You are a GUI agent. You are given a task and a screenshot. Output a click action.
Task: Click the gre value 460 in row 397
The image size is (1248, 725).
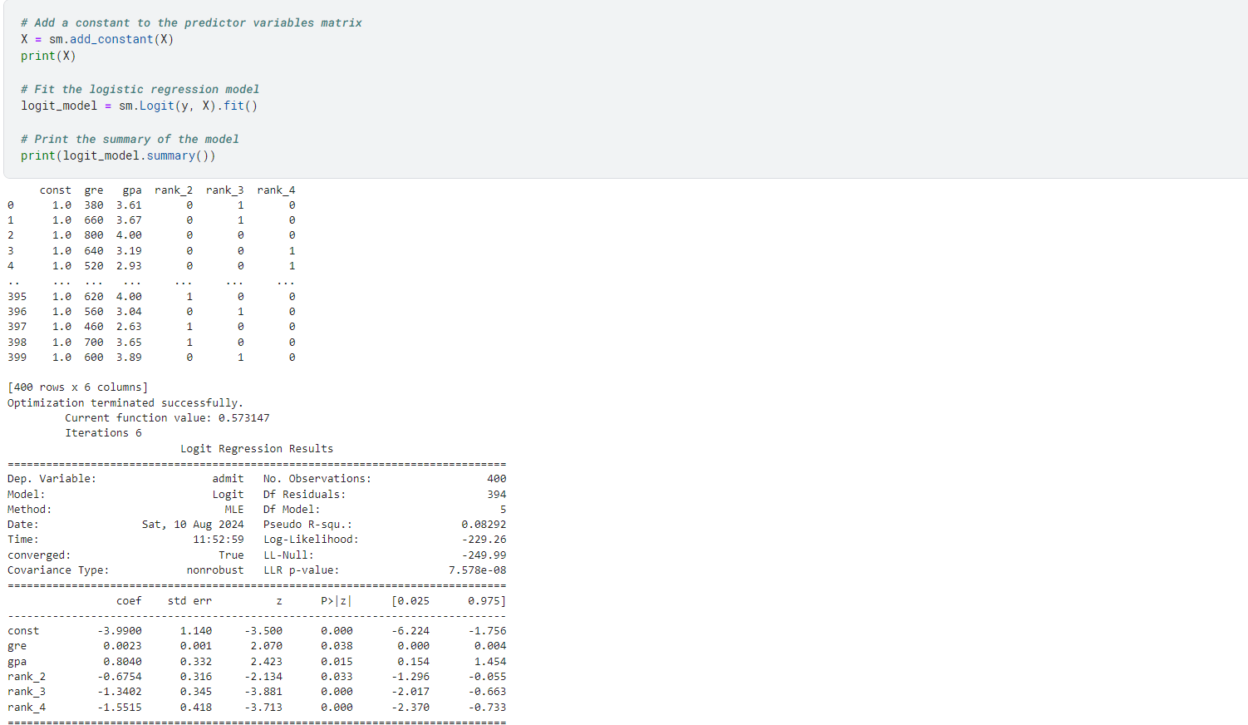click(94, 327)
